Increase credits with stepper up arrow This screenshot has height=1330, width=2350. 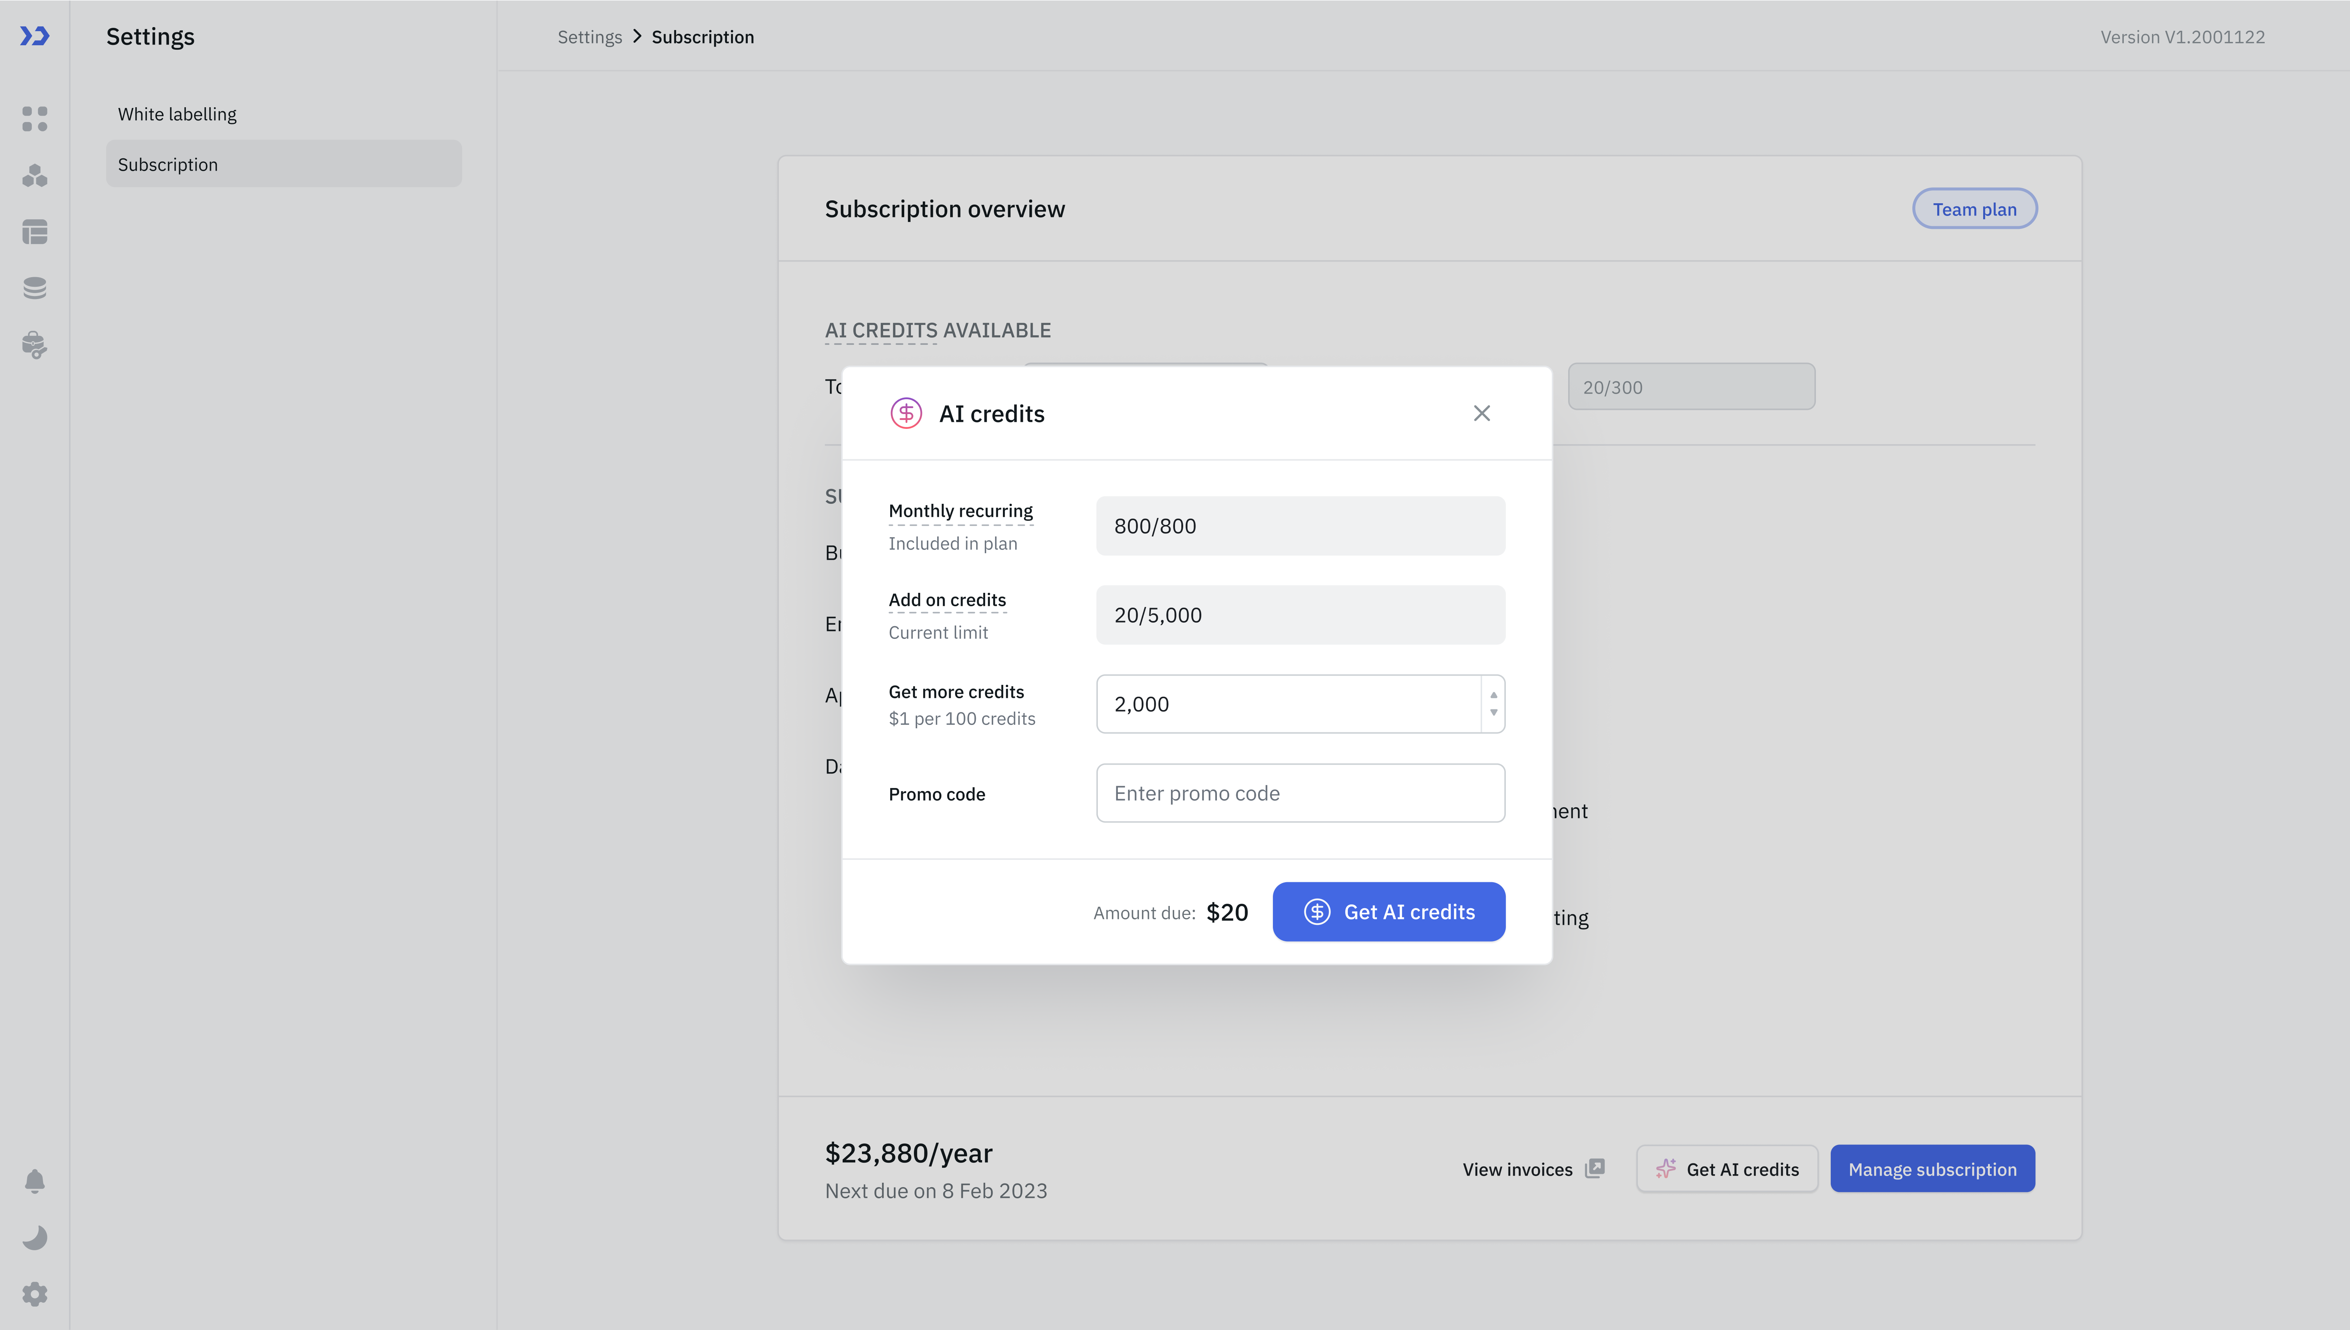[1494, 695]
